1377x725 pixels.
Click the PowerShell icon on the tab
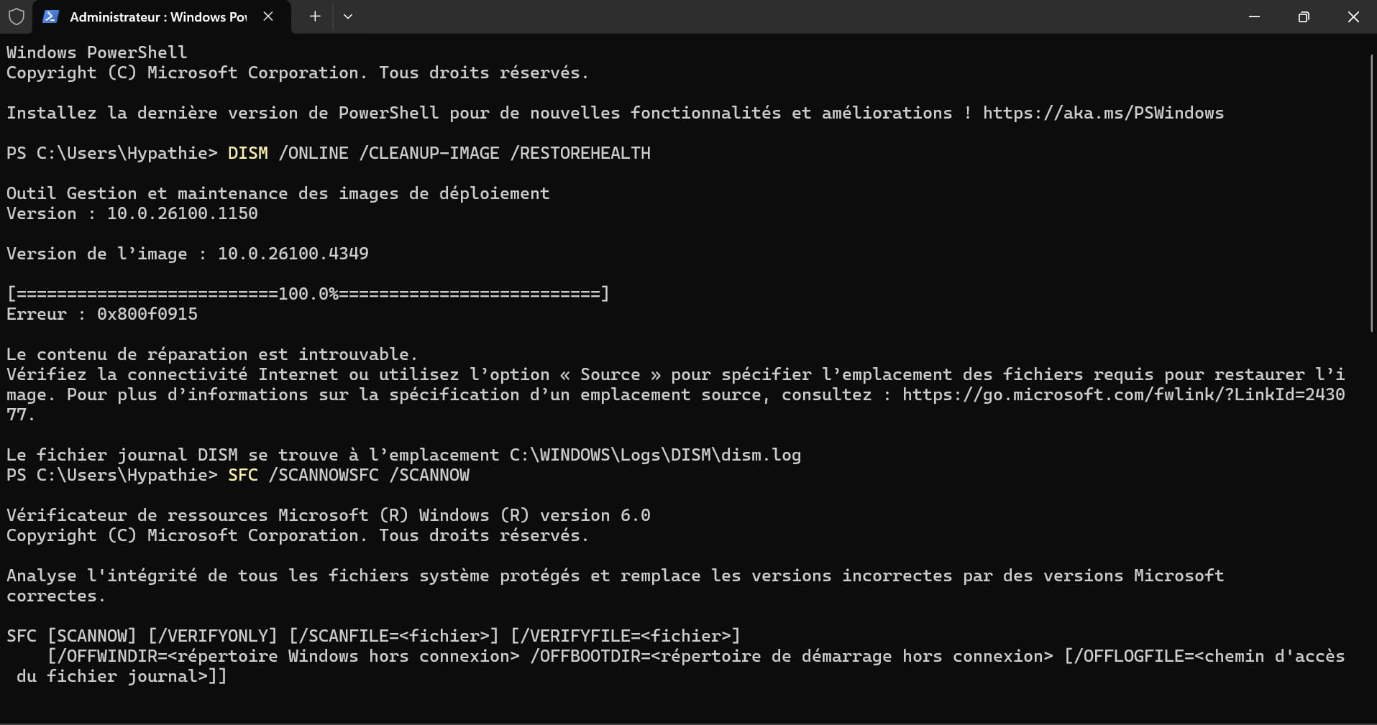50,17
